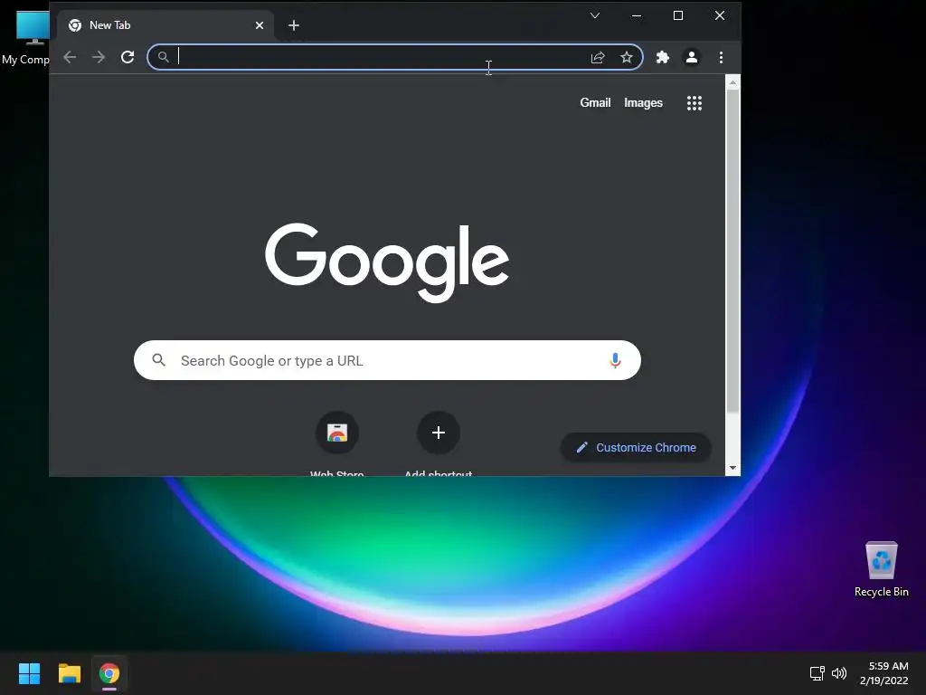The width and height of the screenshot is (926, 695).
Task: Start voice search with the microphone icon
Action: 615,360
